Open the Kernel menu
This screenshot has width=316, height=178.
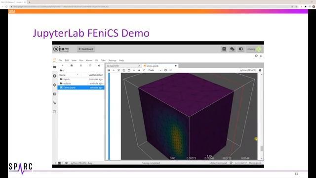pyautogui.click(x=89, y=60)
